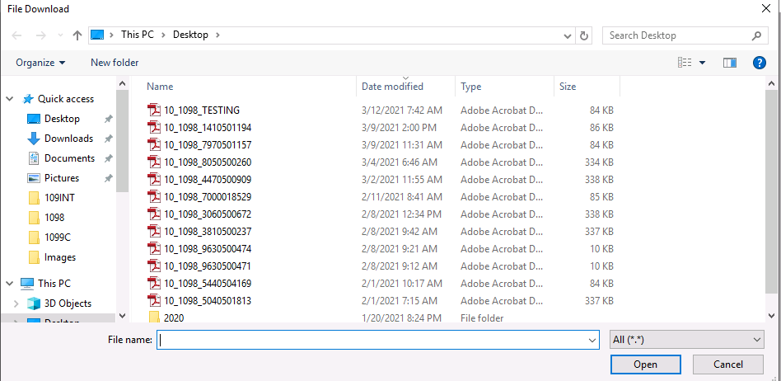
Task: Open the All (*.*) file type dropdown
Action: coord(687,340)
